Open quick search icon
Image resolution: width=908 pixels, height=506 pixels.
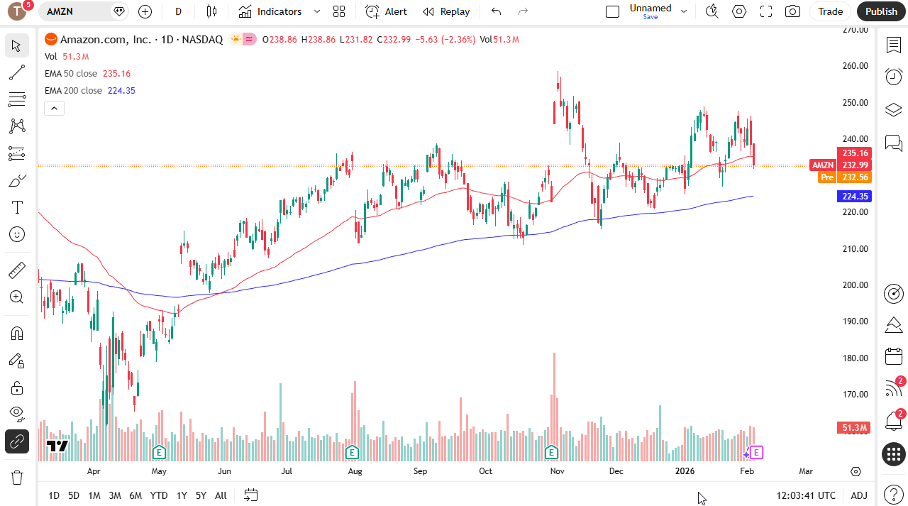click(712, 11)
